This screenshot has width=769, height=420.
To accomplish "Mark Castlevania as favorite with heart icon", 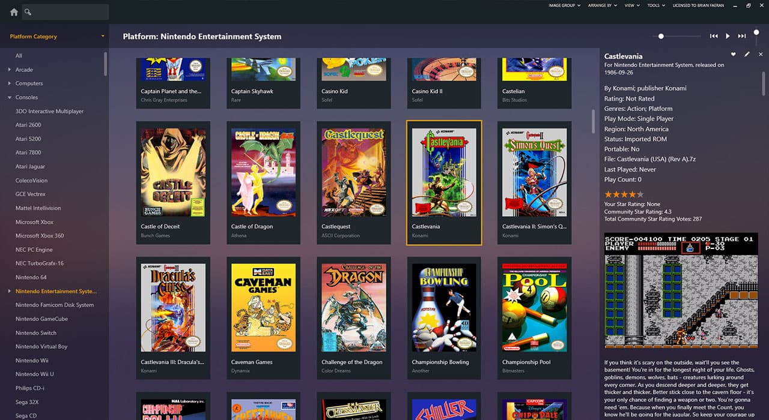I will coord(733,55).
